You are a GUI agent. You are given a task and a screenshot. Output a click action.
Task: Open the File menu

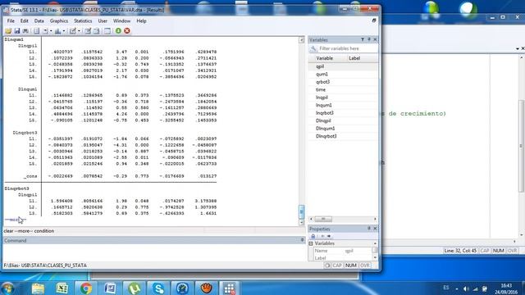[x=11, y=20]
